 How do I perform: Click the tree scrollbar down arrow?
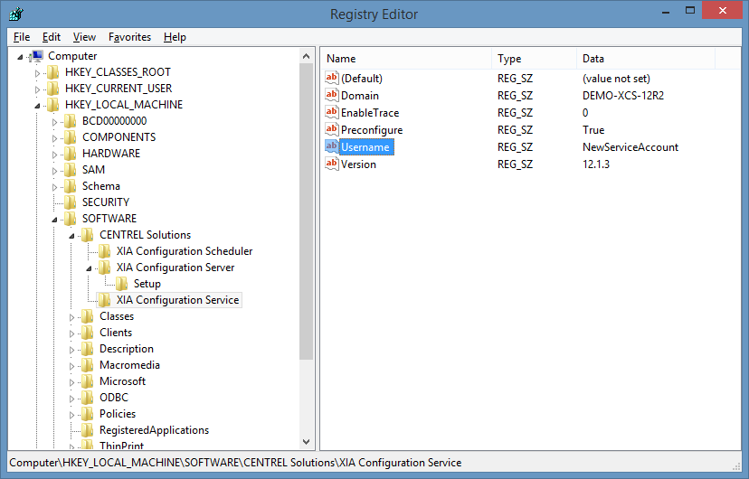coord(306,442)
